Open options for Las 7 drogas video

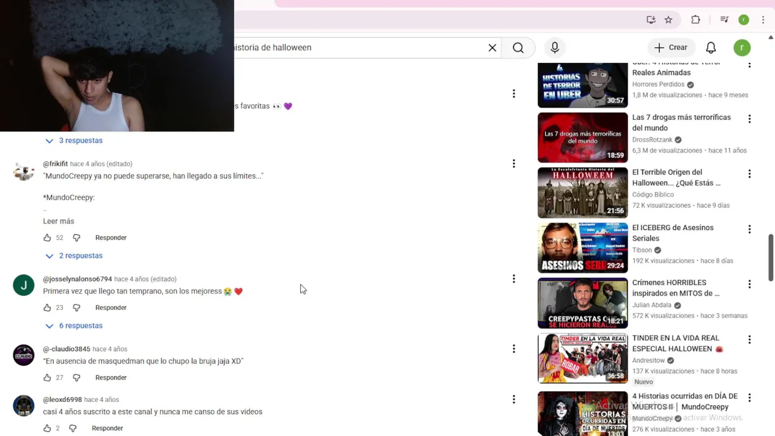coord(749,119)
